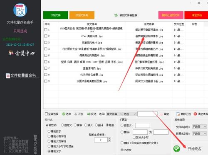Open the 文件名字母 case dropdown

199,127
